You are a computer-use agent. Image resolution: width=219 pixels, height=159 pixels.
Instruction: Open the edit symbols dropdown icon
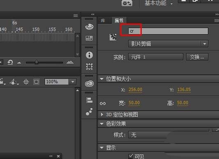pyautogui.click(x=14, y=82)
